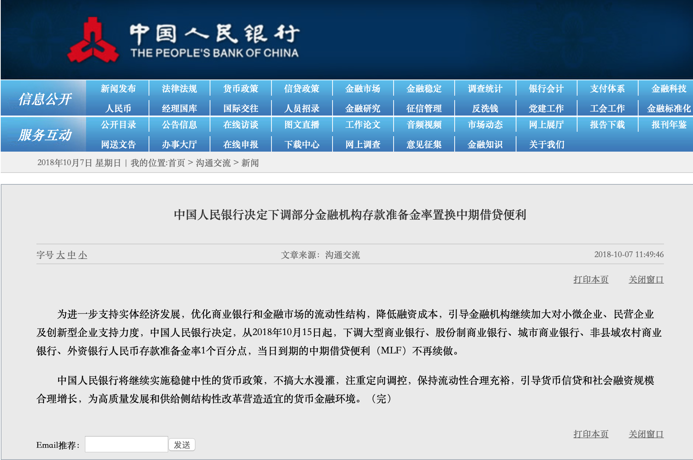Open 音频视频 section

[424, 125]
